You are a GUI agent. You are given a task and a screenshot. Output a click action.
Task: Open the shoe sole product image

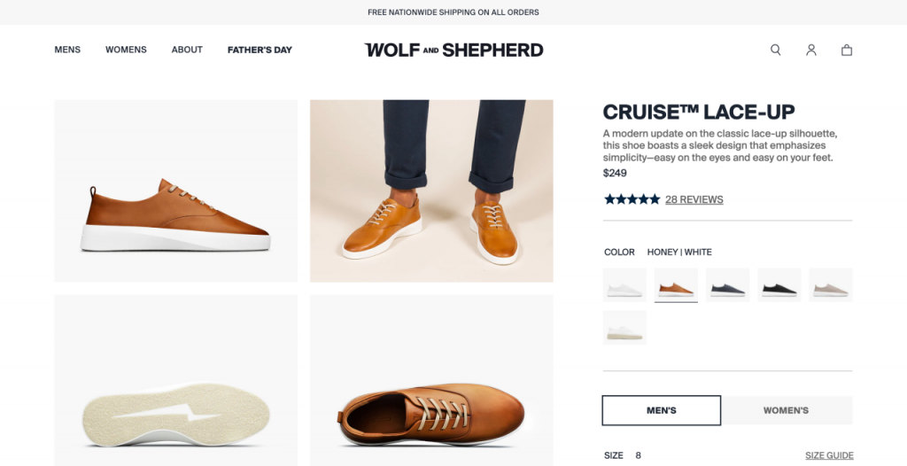tap(175, 380)
